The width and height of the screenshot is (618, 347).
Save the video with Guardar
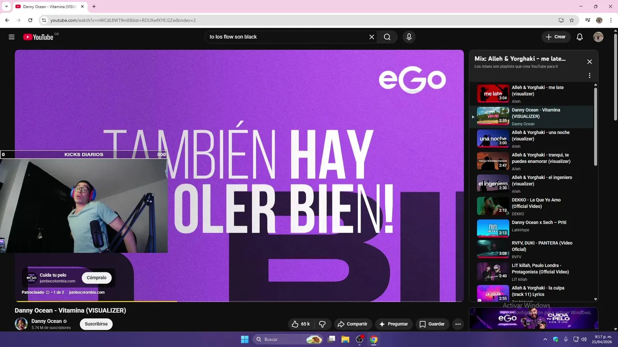pos(432,324)
